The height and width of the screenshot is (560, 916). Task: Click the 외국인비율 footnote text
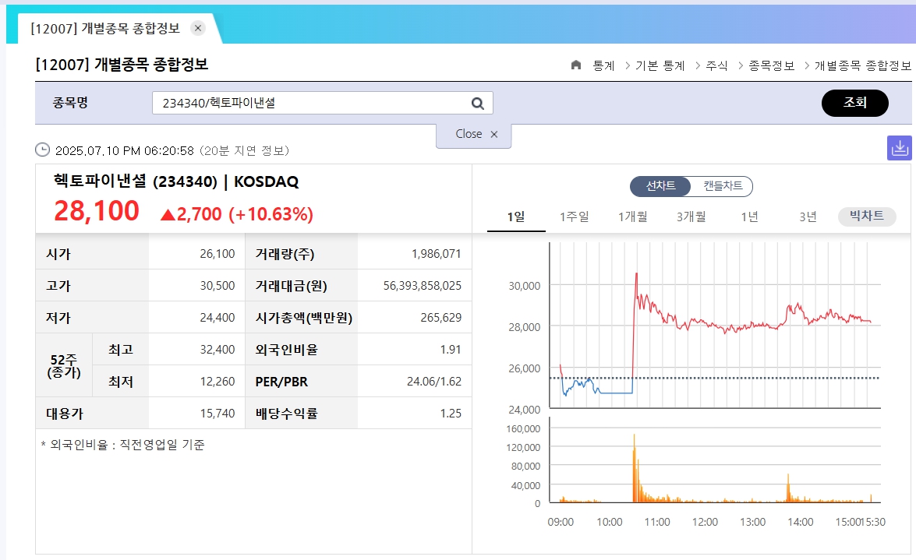tap(122, 445)
